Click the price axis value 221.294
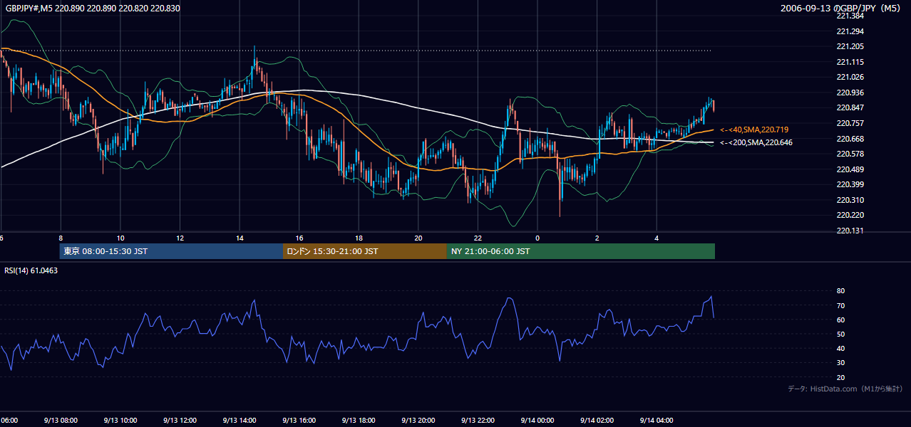The width and height of the screenshot is (911, 427). (850, 31)
